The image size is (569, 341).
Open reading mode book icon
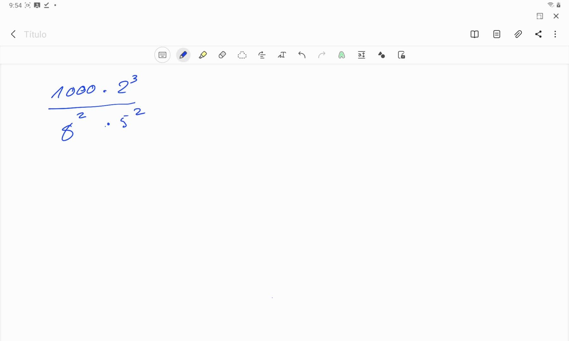click(474, 34)
